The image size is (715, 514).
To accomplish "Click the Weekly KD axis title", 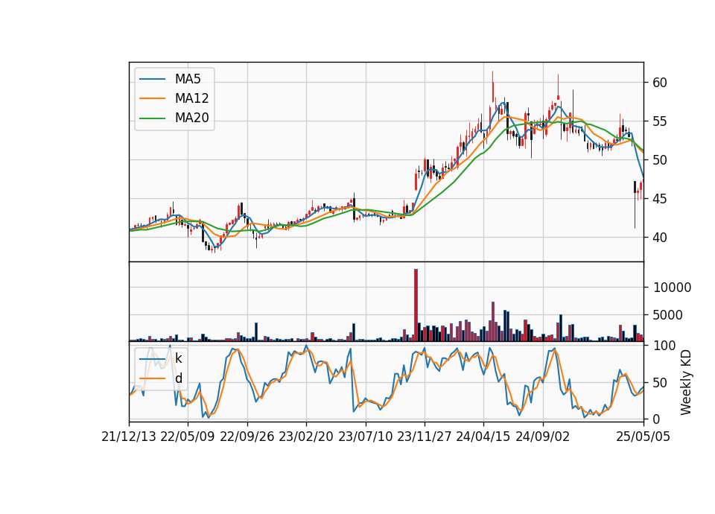I will [x=685, y=383].
